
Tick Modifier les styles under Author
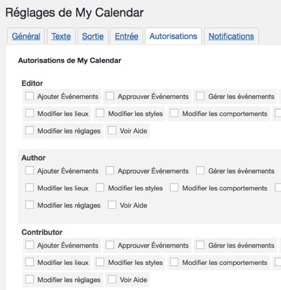(x=100, y=188)
